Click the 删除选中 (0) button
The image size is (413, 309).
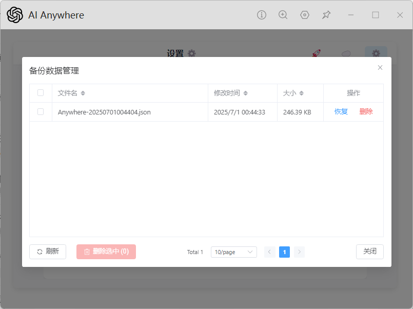(x=106, y=252)
